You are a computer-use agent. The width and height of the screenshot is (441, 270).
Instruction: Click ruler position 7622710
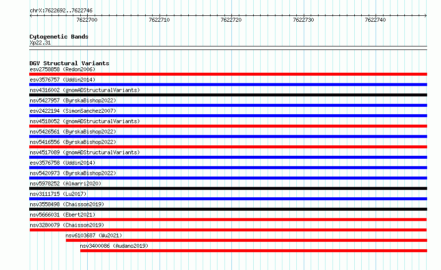159,20
